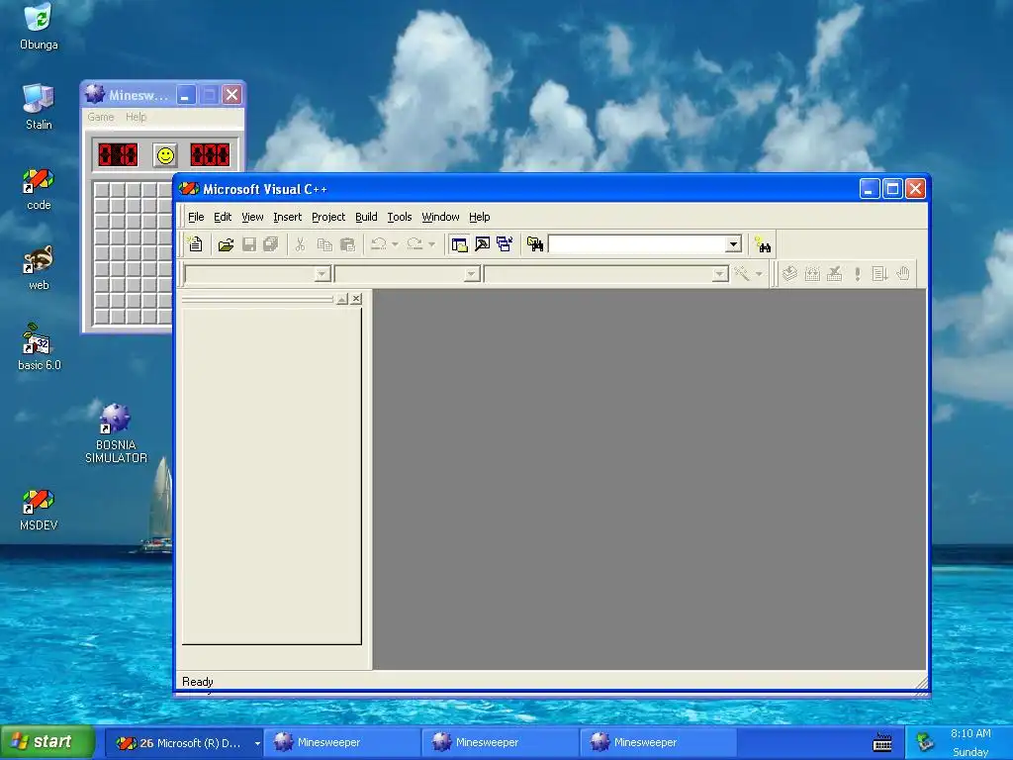1013x760 pixels.
Task: Open the Edit menu in Visual C++
Action: tap(223, 217)
